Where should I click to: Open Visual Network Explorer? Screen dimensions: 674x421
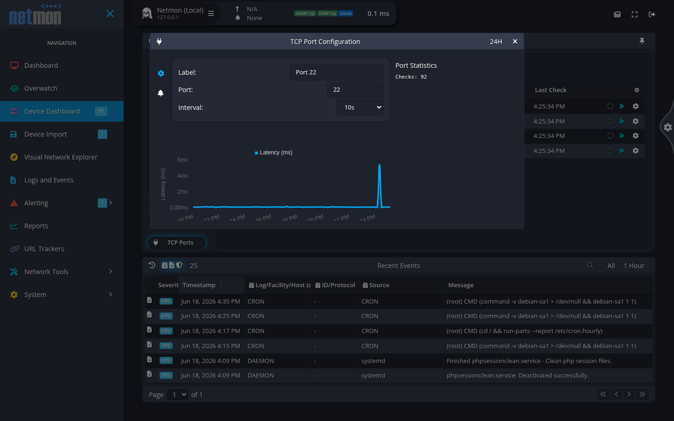point(62,157)
